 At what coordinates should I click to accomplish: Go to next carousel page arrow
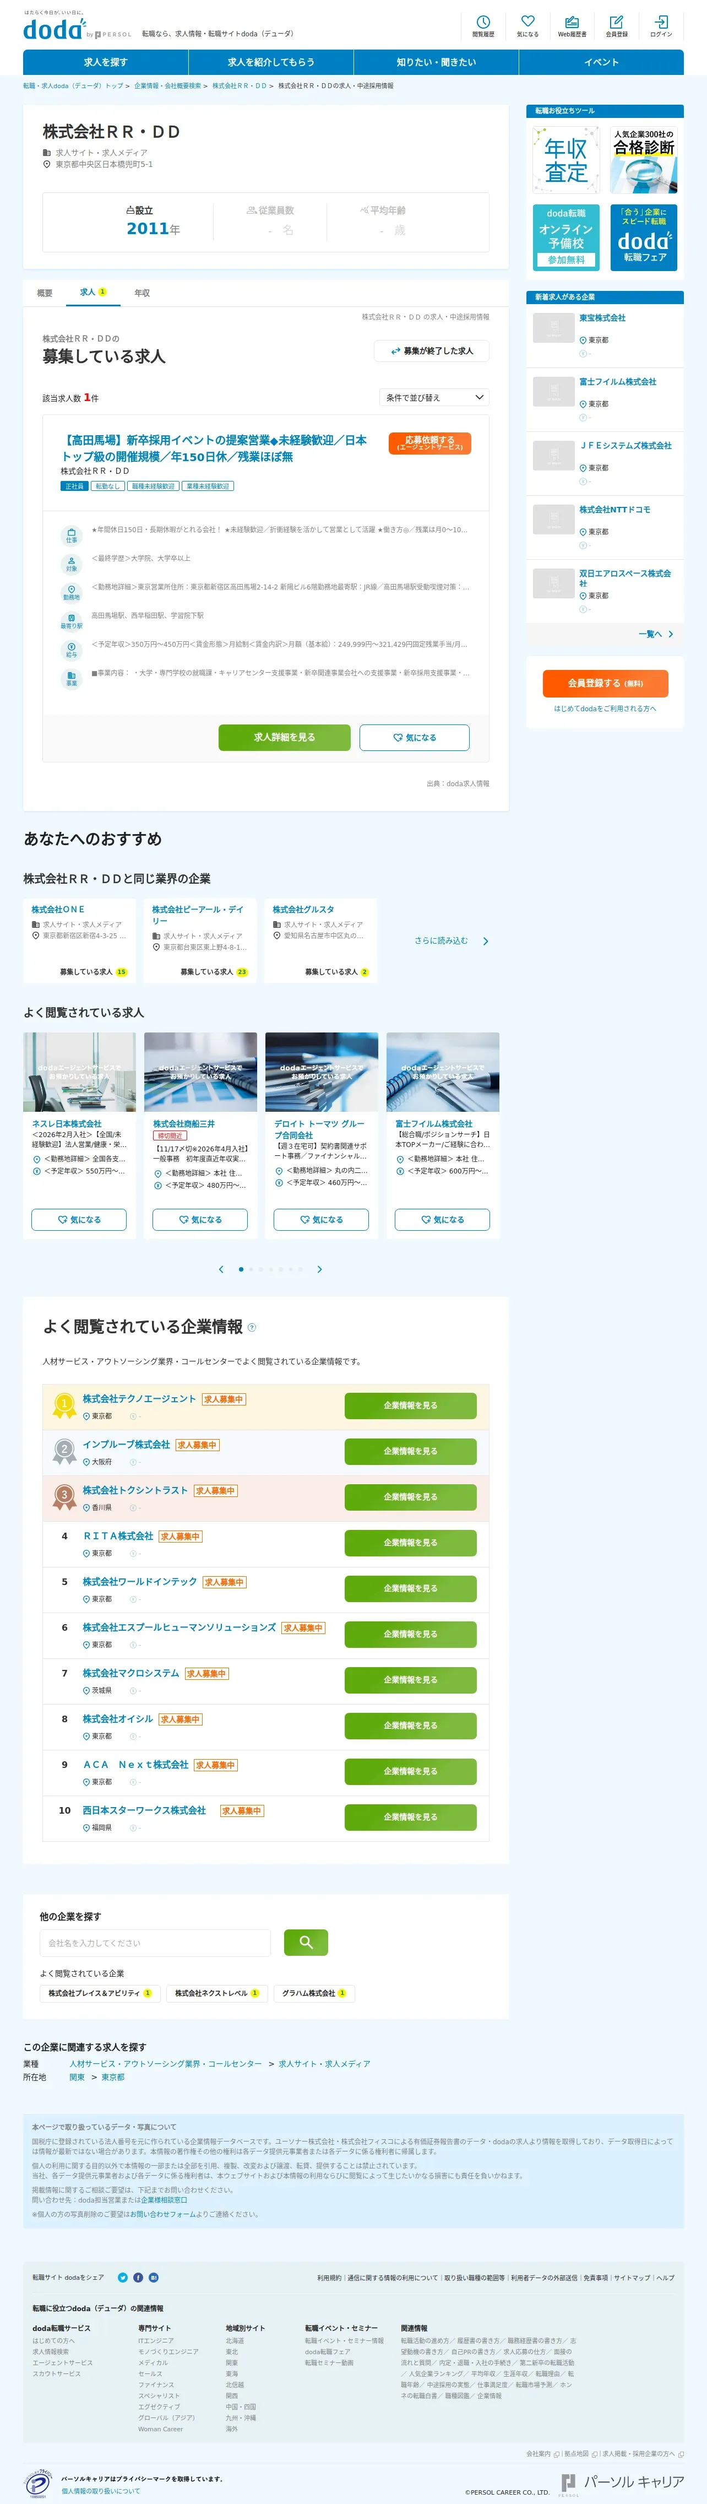click(x=319, y=1269)
